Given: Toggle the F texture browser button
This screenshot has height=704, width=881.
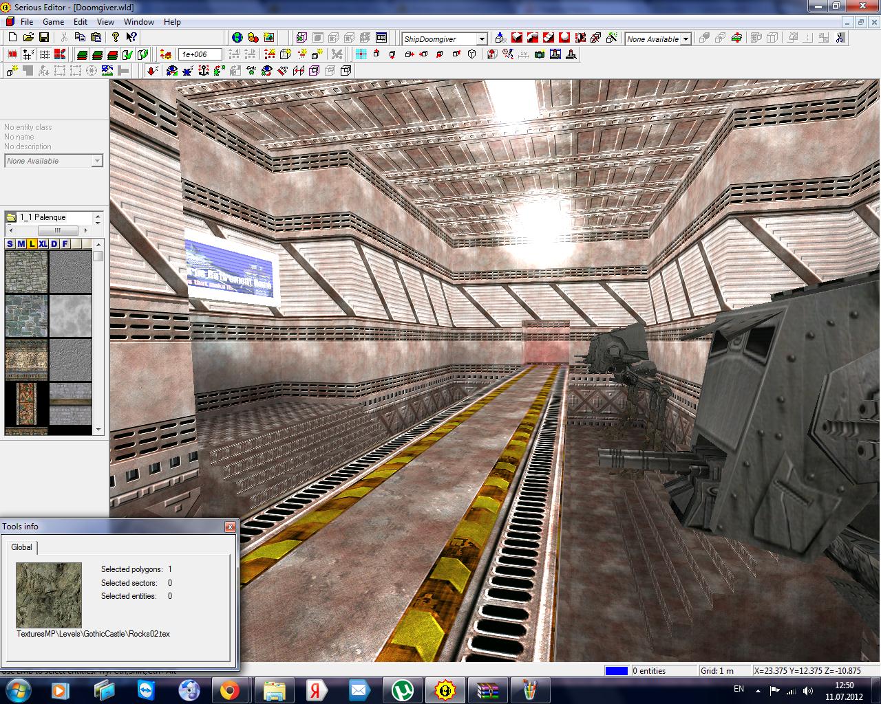Looking at the screenshot, I should (65, 243).
